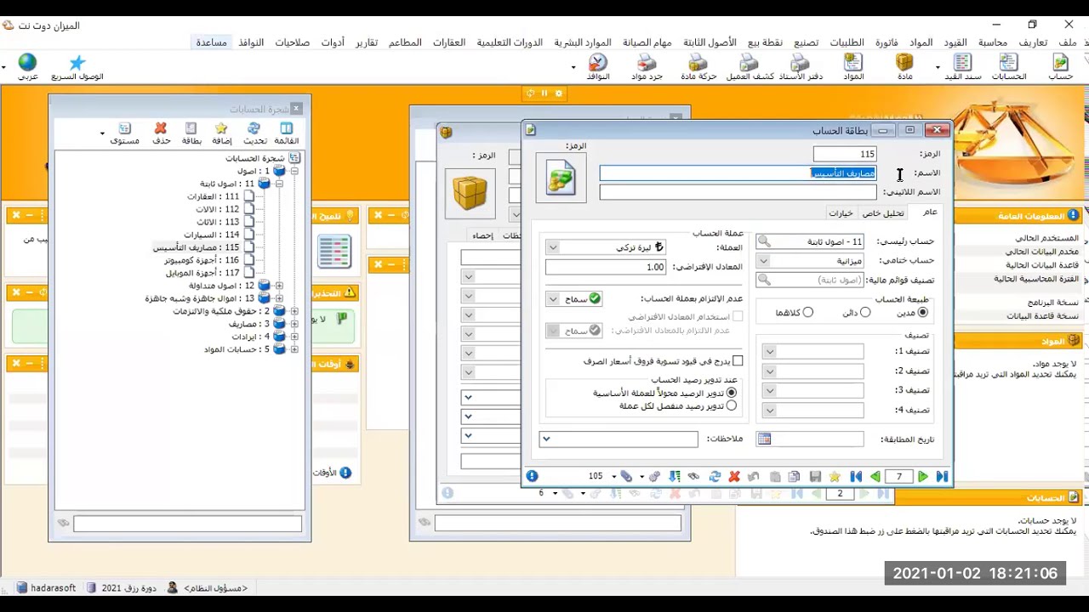The width and height of the screenshot is (1089, 612).
Task: Click the calendar icon for تاريخ المطابقة
Action: 764,439
